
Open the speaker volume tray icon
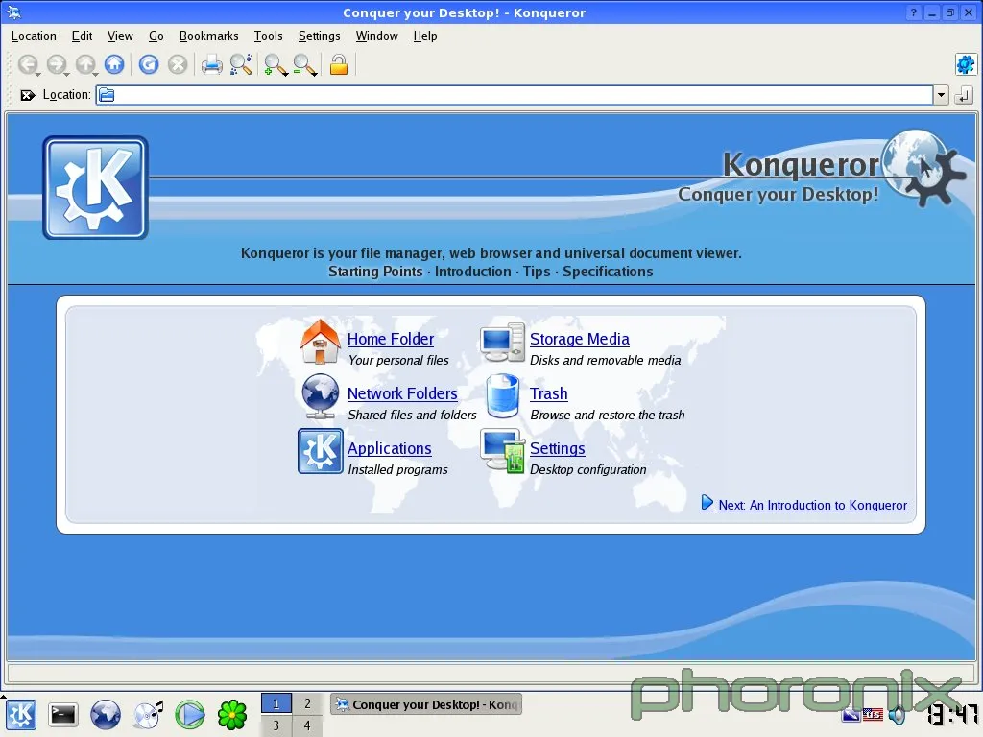897,714
